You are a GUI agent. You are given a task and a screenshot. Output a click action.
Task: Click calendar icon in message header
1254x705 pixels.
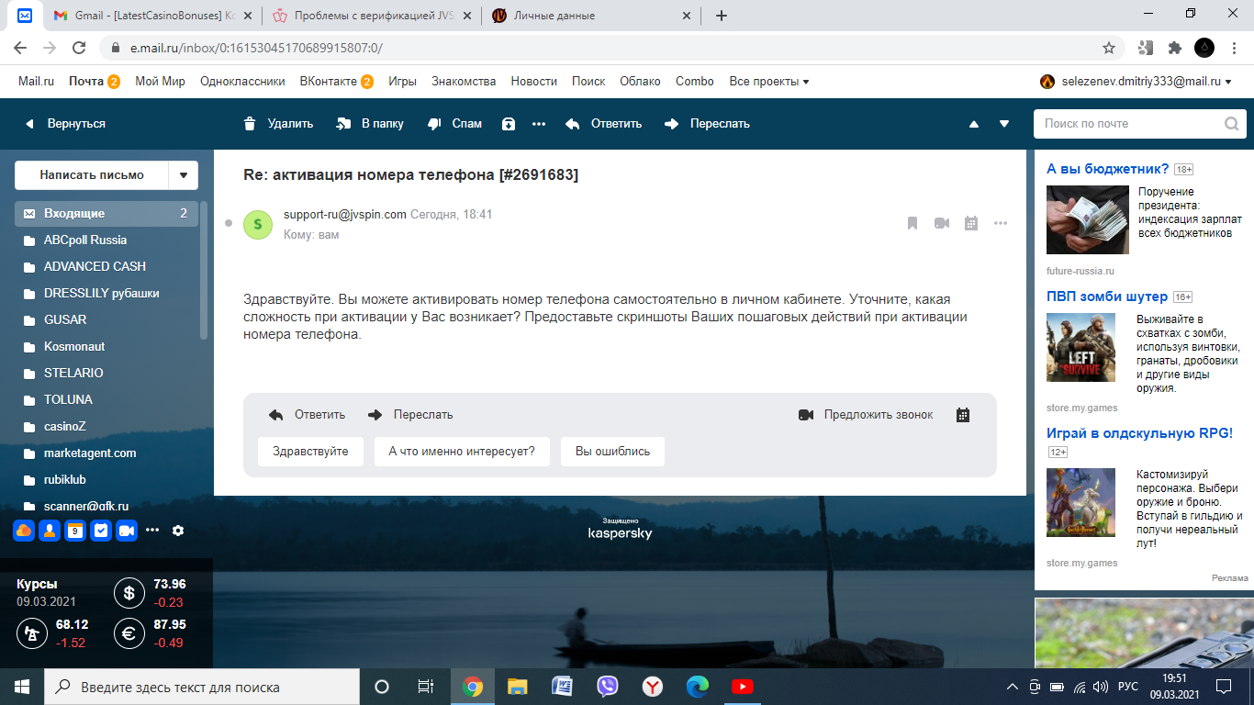tap(971, 223)
